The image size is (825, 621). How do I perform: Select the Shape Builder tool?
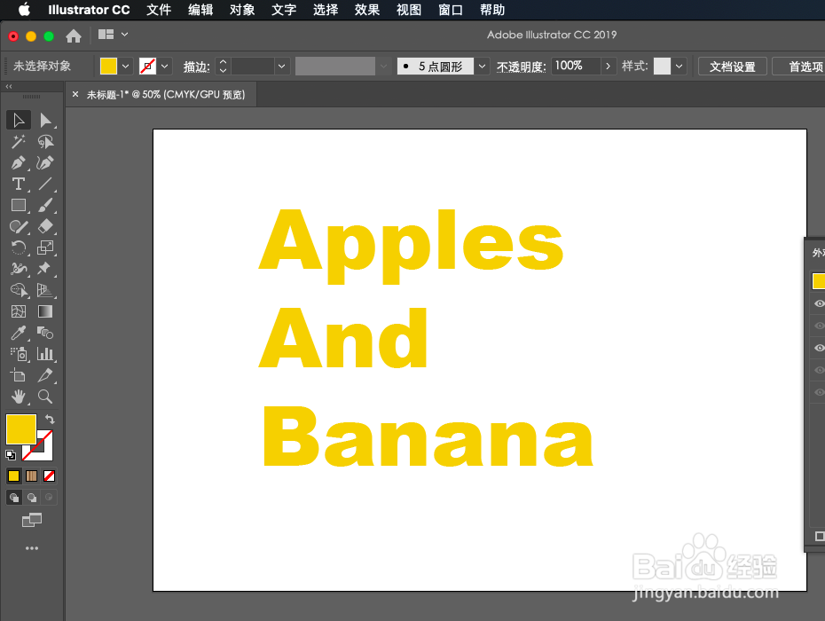pos(19,290)
